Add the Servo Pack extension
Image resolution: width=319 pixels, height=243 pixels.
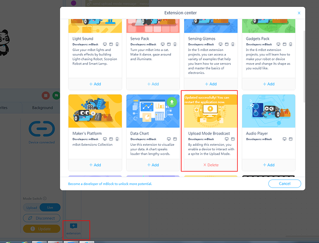click(x=153, y=84)
